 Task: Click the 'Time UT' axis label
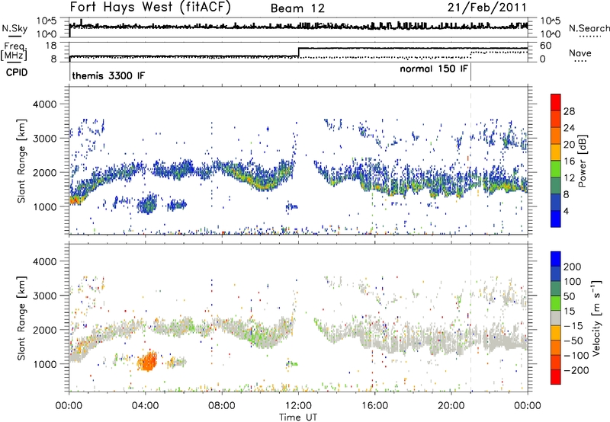(x=298, y=417)
